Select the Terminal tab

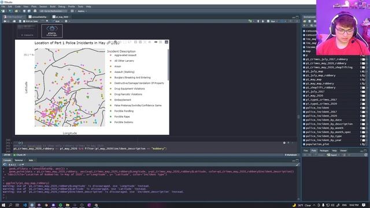point(19,161)
